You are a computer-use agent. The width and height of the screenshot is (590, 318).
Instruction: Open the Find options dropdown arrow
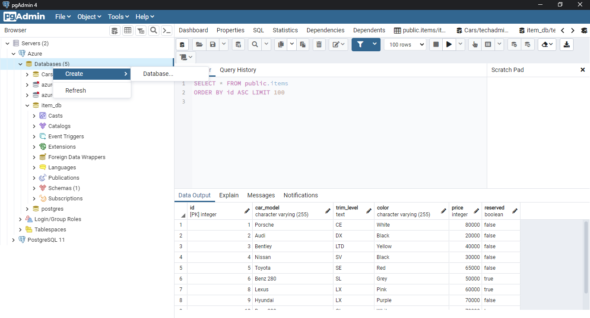[x=266, y=44]
